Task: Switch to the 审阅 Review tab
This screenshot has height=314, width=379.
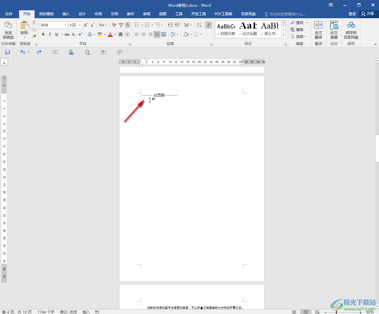Action: (147, 14)
